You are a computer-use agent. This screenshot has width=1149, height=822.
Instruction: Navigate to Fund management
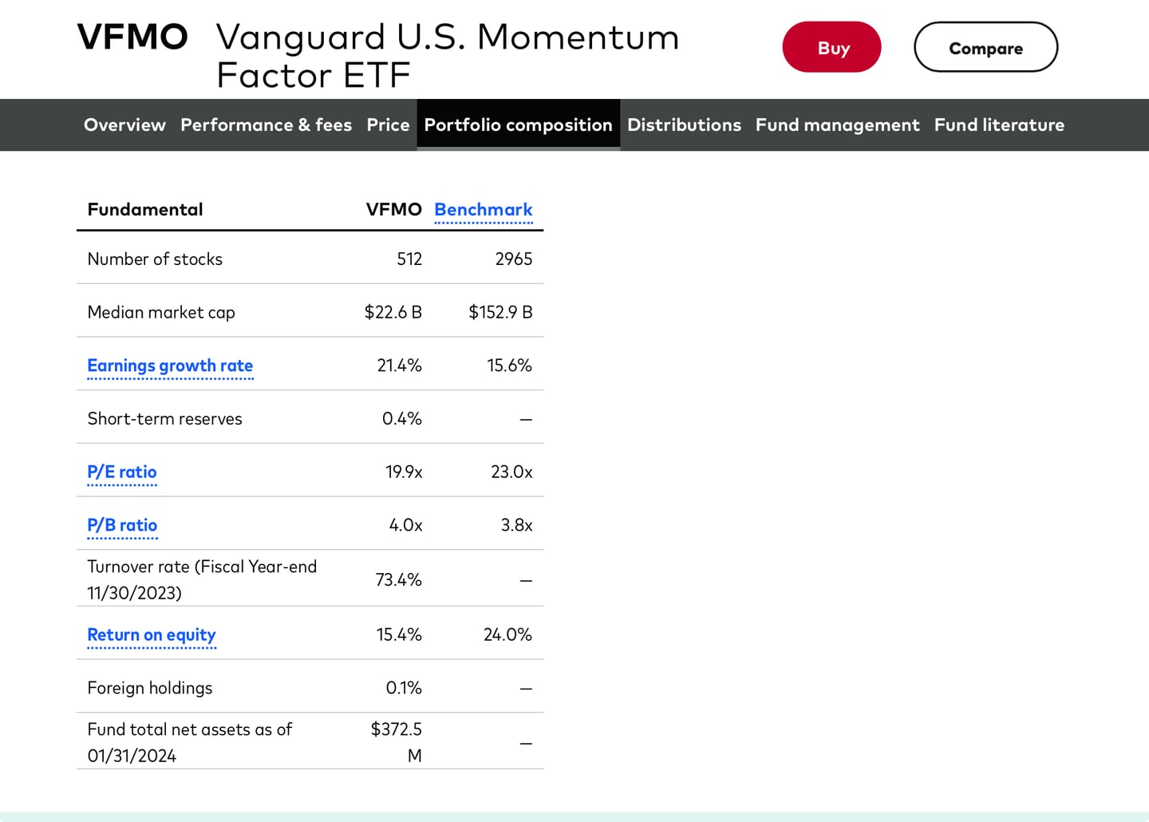click(x=837, y=124)
